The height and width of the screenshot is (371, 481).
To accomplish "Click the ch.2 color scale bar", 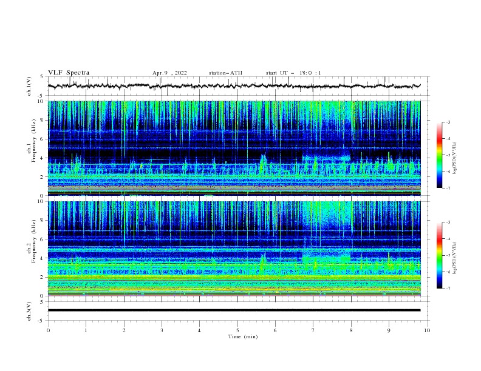I will coord(439,255).
